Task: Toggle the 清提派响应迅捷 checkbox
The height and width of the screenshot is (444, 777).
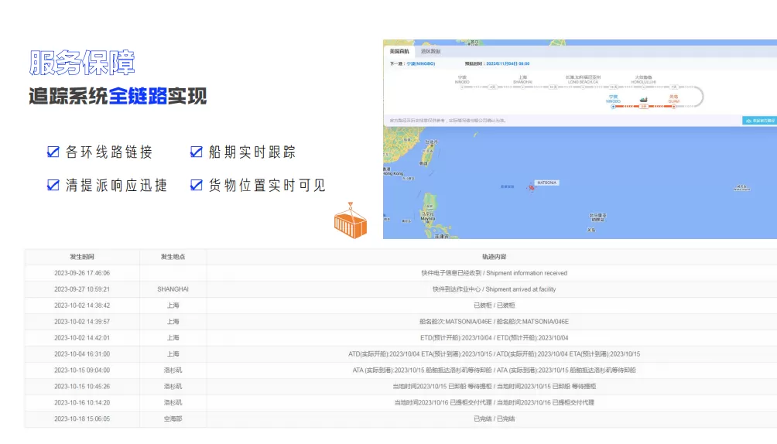Action: pyautogui.click(x=53, y=185)
